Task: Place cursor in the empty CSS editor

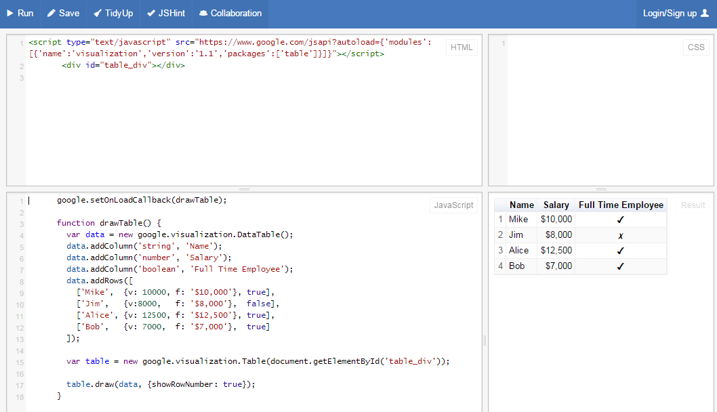Action: pos(610,110)
